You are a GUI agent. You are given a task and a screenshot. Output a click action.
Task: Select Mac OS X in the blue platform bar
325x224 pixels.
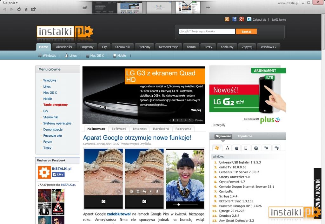tap(95, 56)
